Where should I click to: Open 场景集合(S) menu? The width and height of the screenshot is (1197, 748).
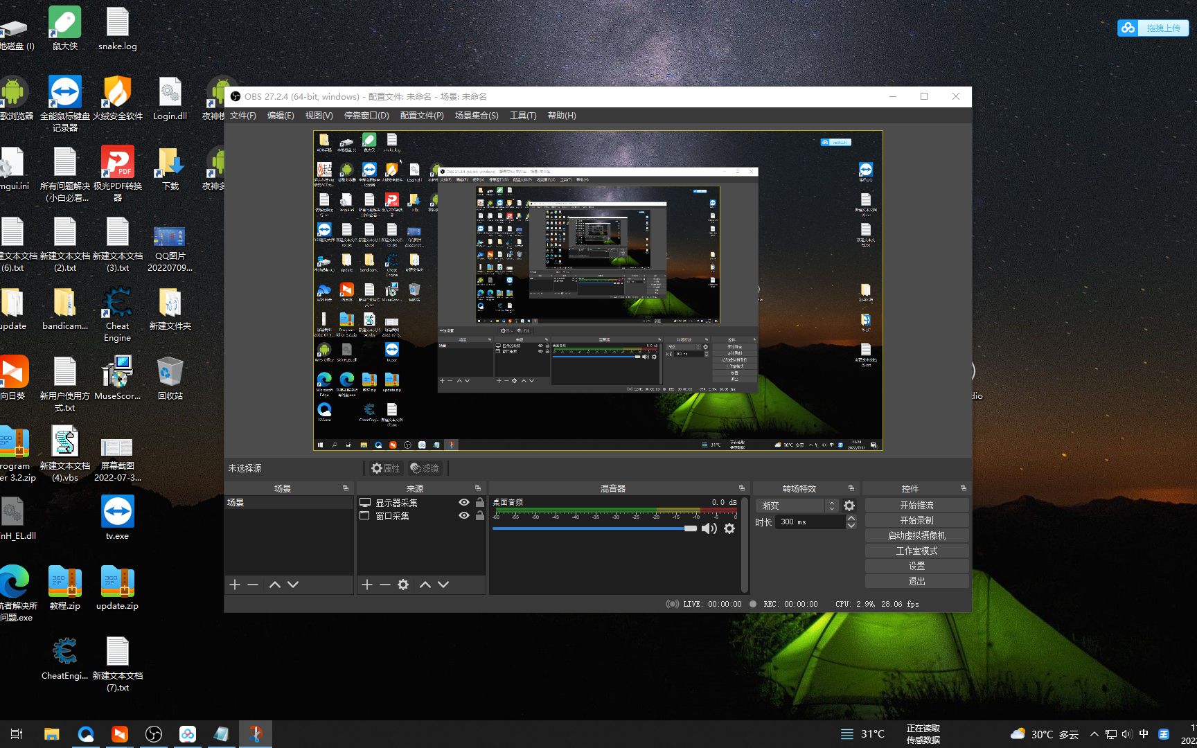(477, 116)
